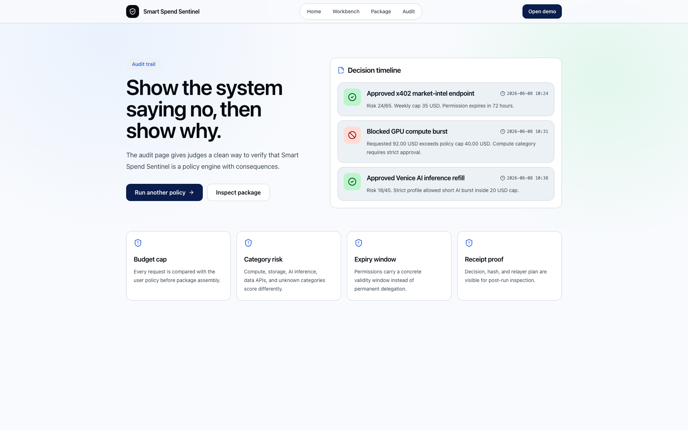
Task: Select the Blocked GPU compute burst entry
Action: (446, 142)
